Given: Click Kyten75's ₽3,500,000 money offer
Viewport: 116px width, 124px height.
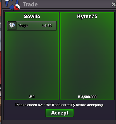Looking at the screenshot, I should coord(87,97).
